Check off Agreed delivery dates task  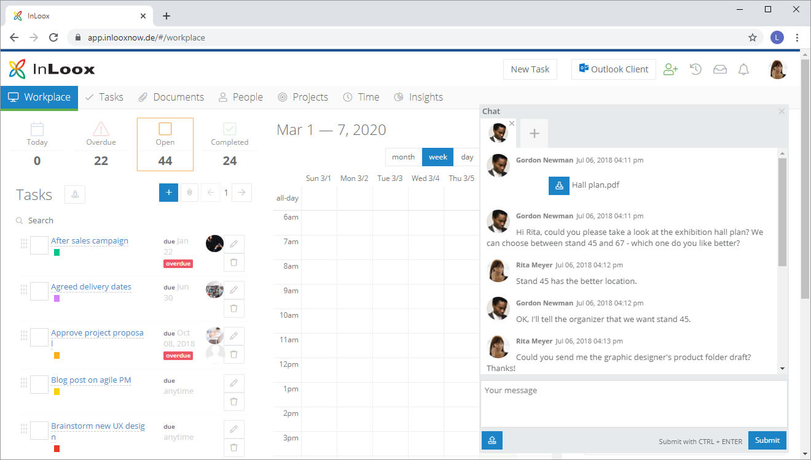(x=39, y=291)
